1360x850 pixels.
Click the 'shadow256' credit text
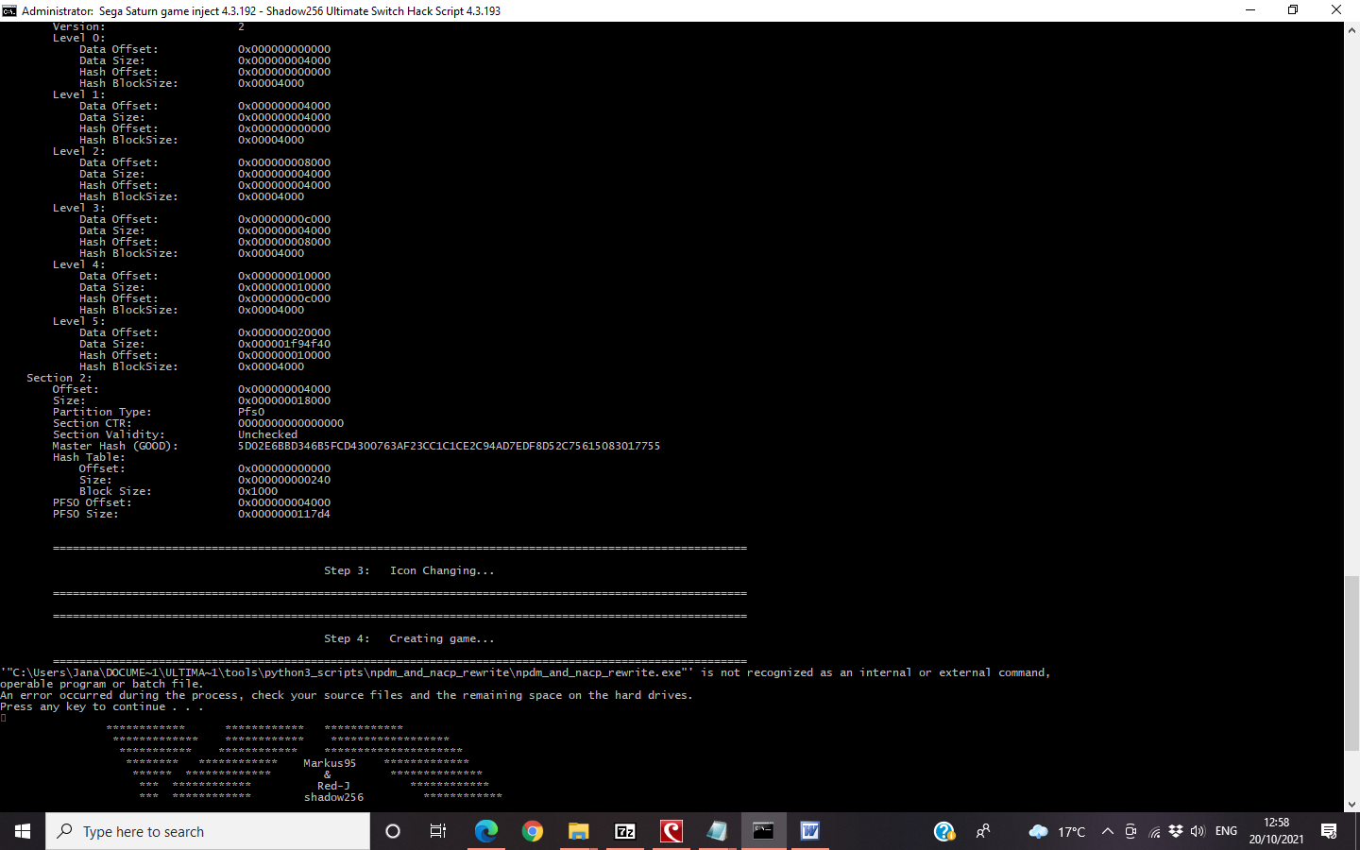[x=333, y=797]
